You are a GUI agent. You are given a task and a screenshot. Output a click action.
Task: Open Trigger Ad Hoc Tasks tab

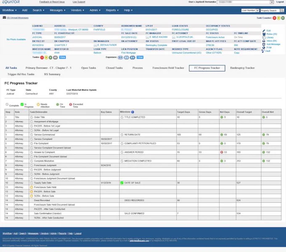(x=21, y=74)
